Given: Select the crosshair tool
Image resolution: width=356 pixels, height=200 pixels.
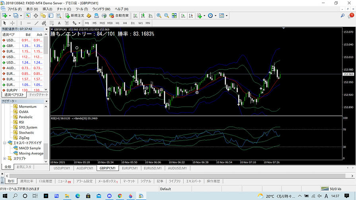Looking at the screenshot, I should 12,23.
